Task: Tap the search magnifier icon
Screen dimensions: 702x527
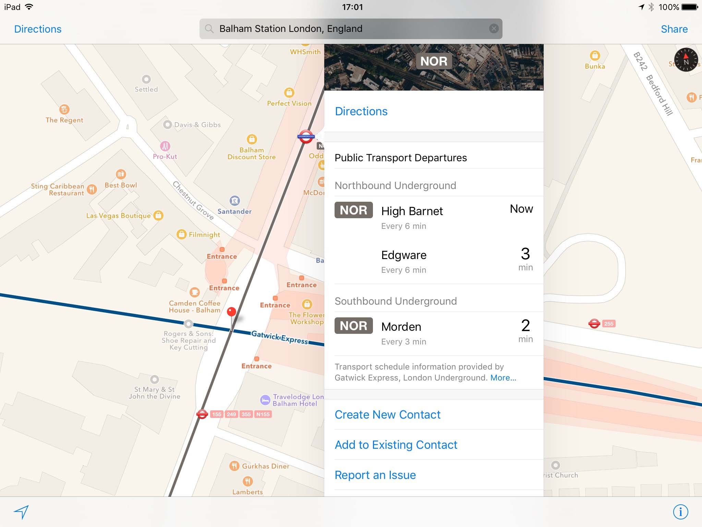Action: tap(209, 28)
